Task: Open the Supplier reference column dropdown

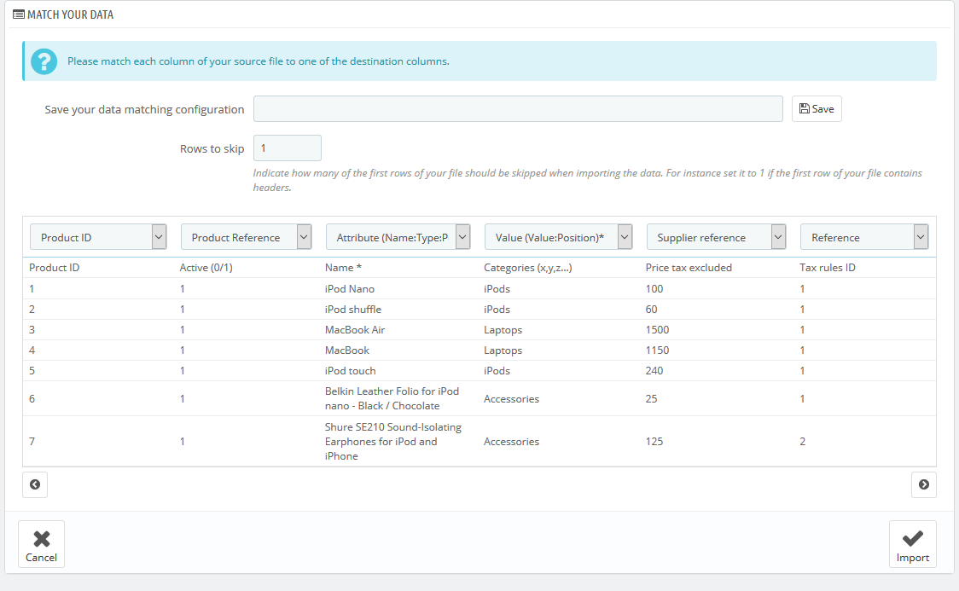Action: [x=715, y=237]
